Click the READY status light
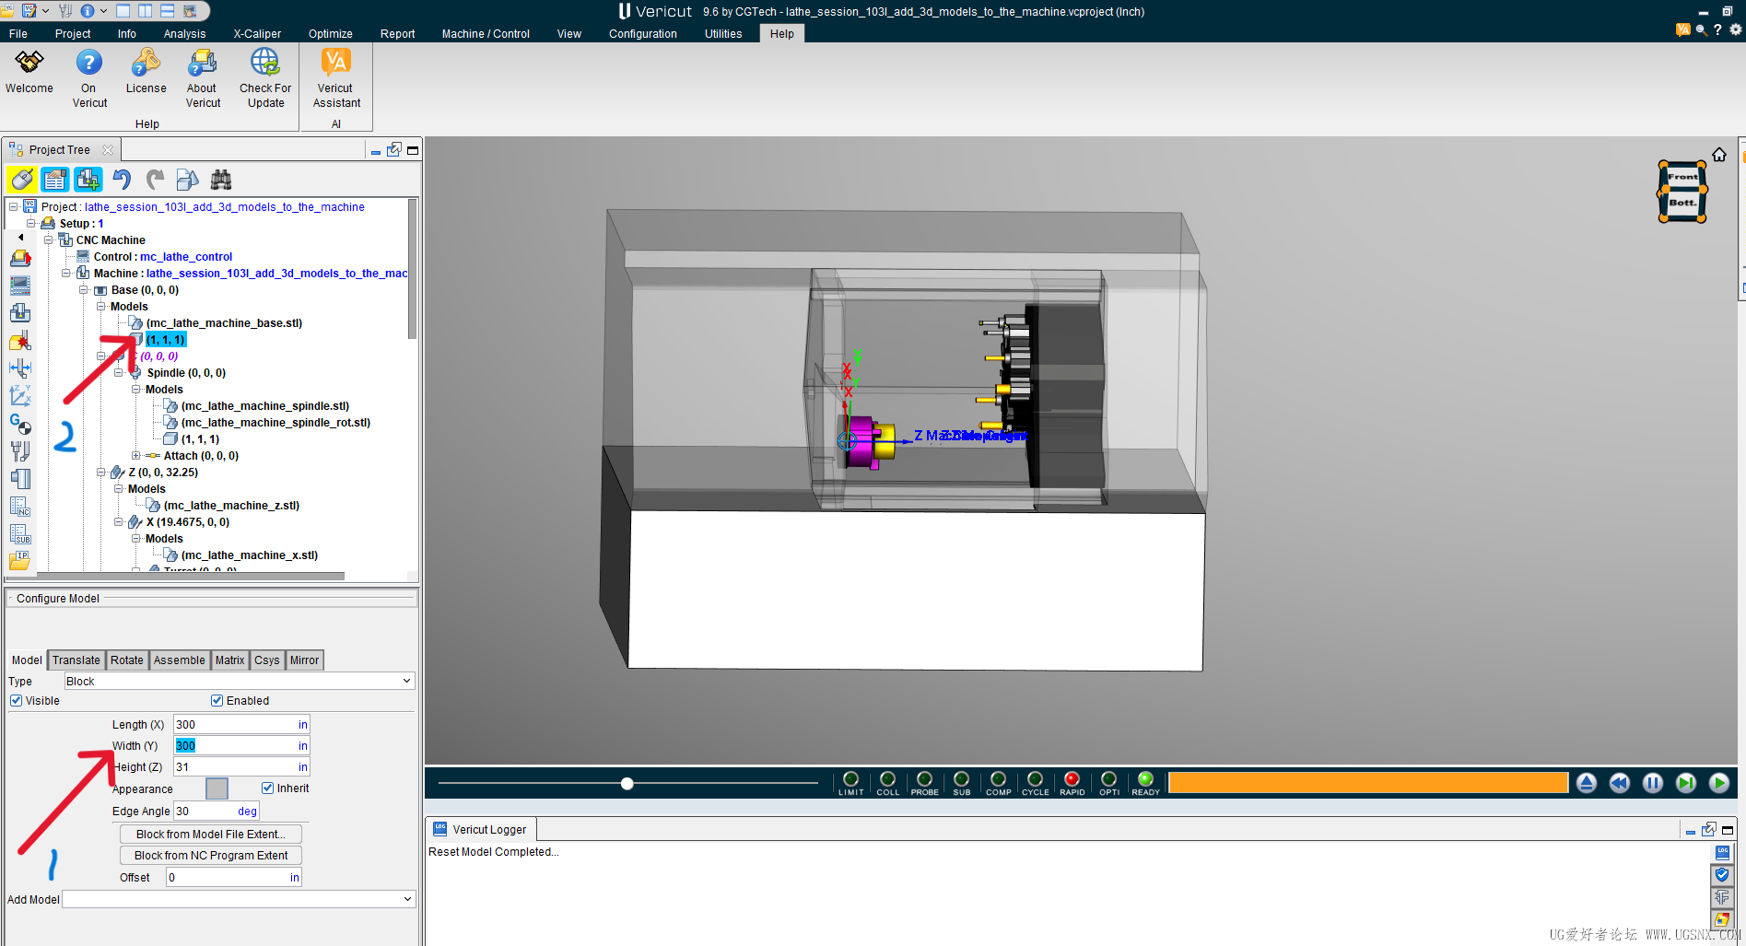The width and height of the screenshot is (1746, 946). (1145, 783)
